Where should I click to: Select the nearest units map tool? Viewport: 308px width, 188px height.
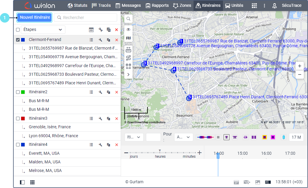(128, 66)
